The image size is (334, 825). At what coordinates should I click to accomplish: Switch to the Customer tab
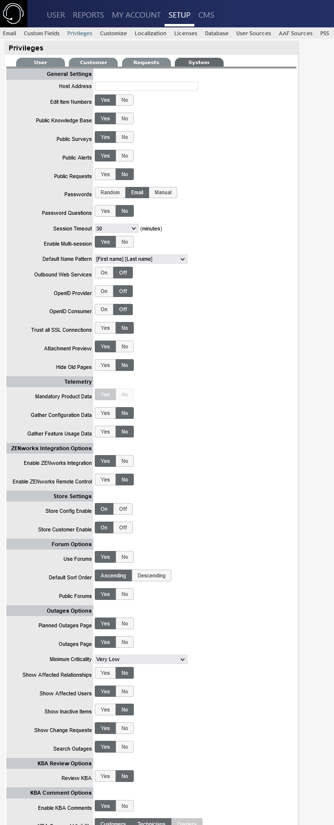click(93, 62)
